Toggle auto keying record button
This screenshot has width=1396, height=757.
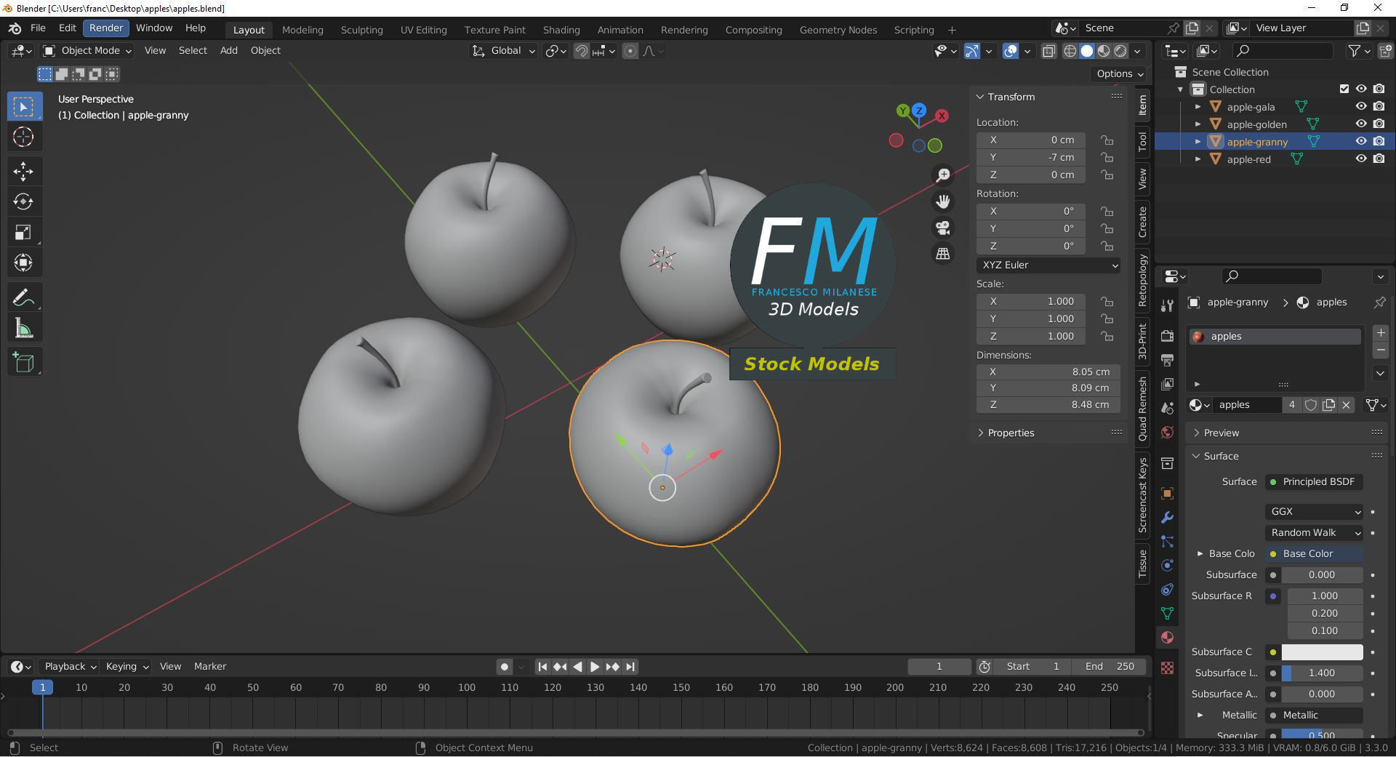tap(505, 666)
